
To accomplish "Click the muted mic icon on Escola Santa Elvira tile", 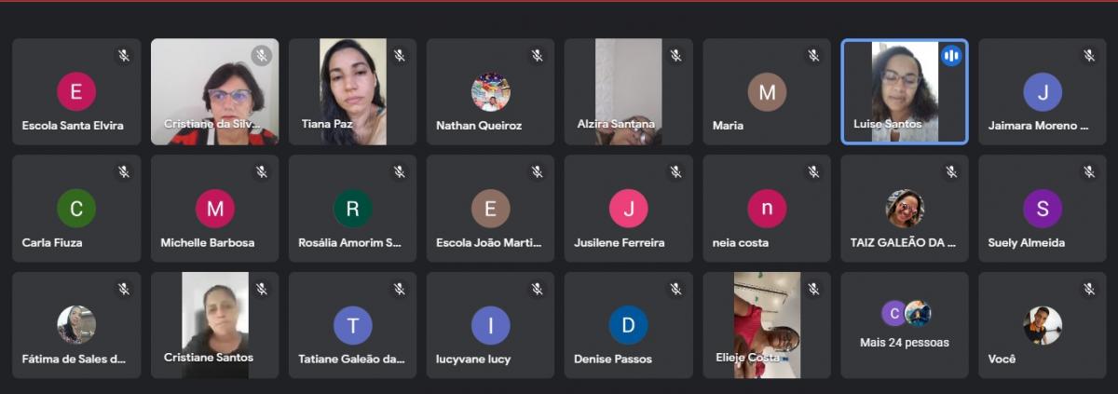I will [123, 56].
